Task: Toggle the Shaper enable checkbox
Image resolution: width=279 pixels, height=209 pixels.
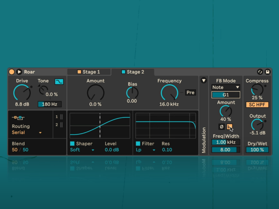Action: [73, 144]
